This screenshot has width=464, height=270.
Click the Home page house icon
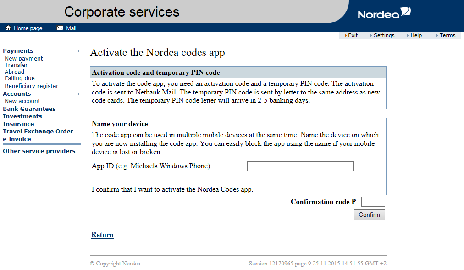point(8,28)
